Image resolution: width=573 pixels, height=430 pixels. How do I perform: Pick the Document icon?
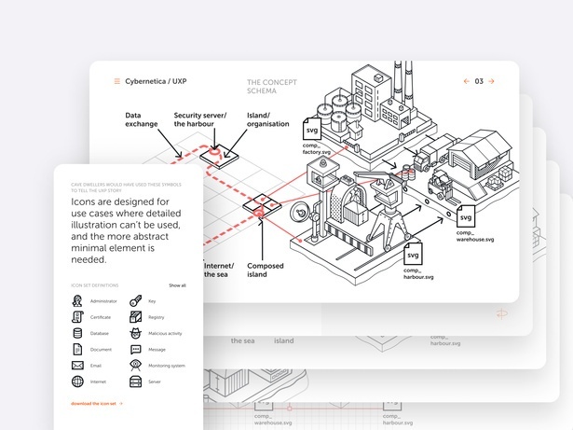click(77, 349)
